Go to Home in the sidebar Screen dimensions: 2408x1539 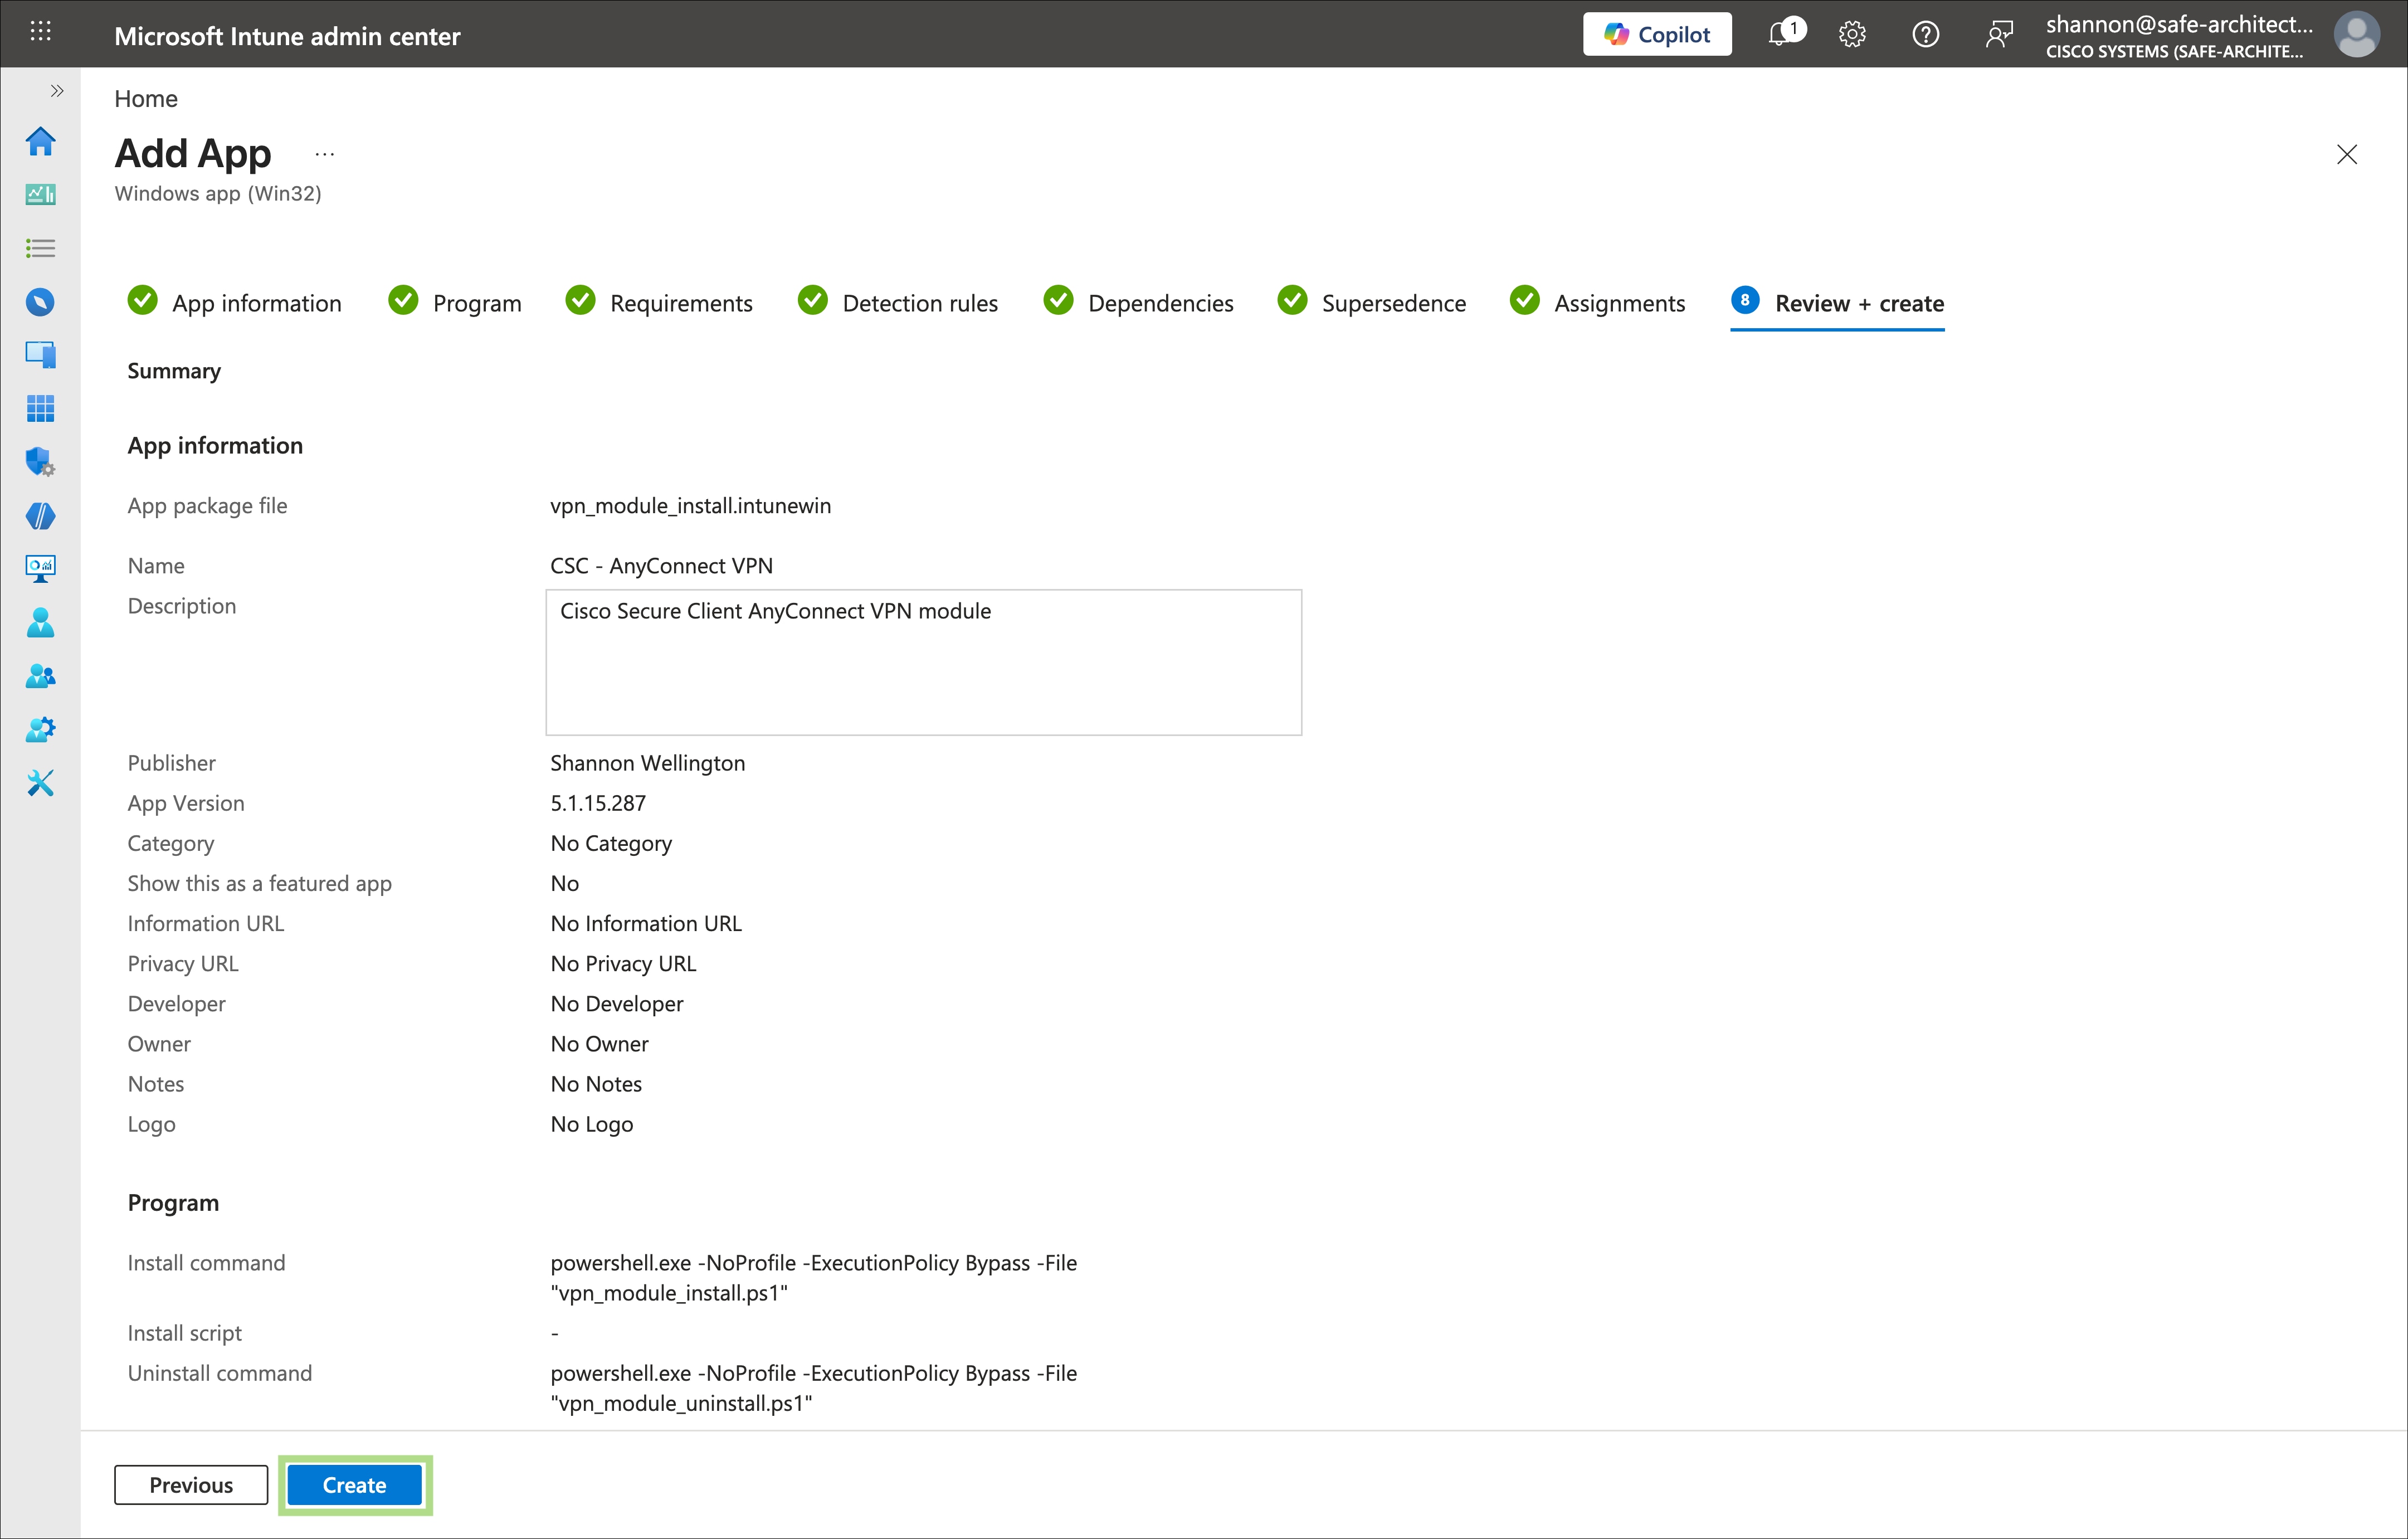click(x=40, y=141)
